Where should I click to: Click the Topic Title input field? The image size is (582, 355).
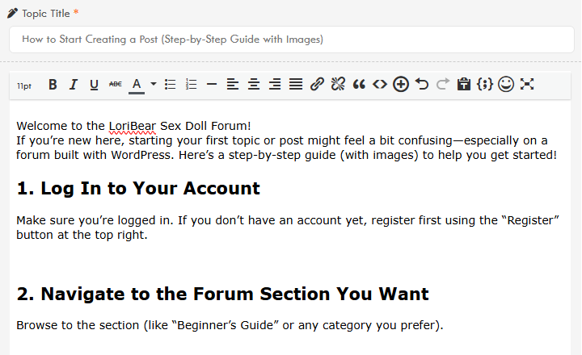[291, 39]
